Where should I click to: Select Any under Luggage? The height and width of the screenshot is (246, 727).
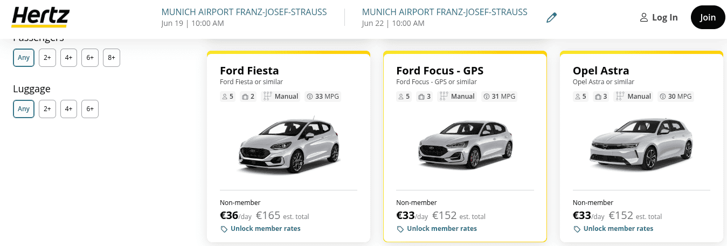24,109
